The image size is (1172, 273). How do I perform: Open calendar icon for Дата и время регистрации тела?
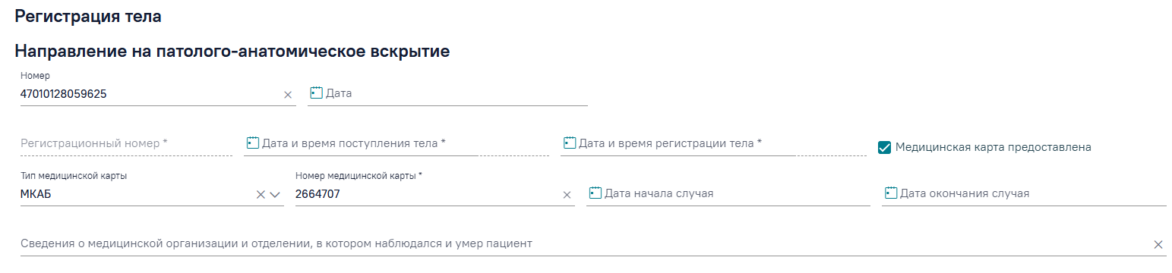point(570,143)
